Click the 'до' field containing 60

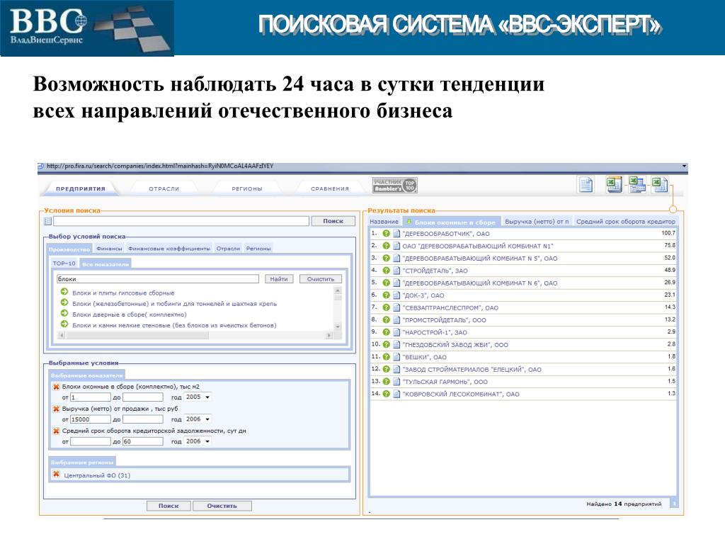point(142,441)
